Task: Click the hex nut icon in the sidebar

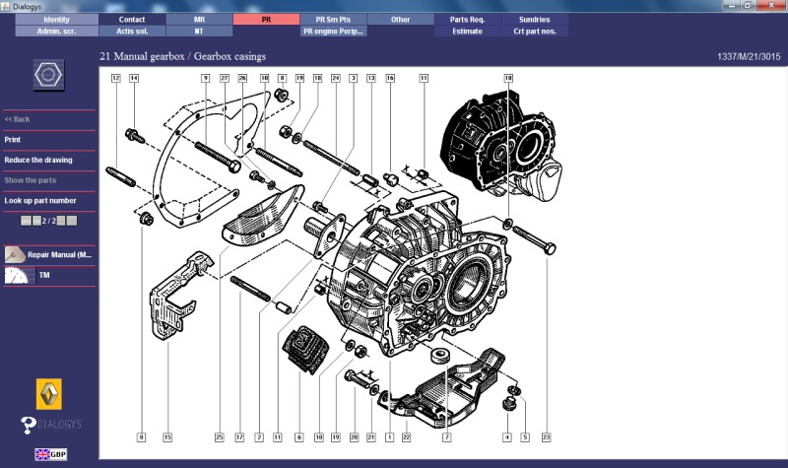Action: tap(48, 74)
